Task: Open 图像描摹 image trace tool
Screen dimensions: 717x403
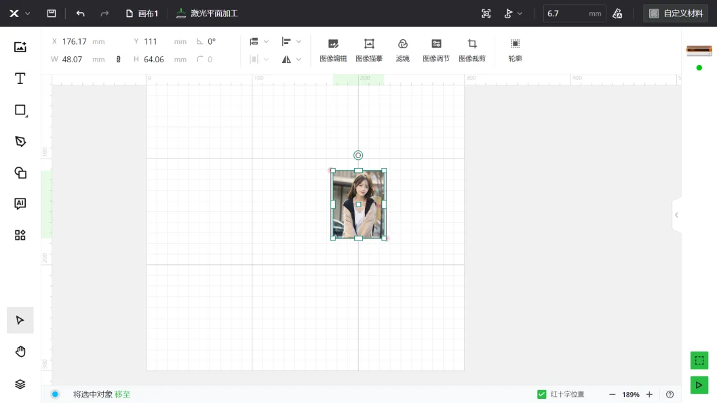Action: pyautogui.click(x=369, y=49)
